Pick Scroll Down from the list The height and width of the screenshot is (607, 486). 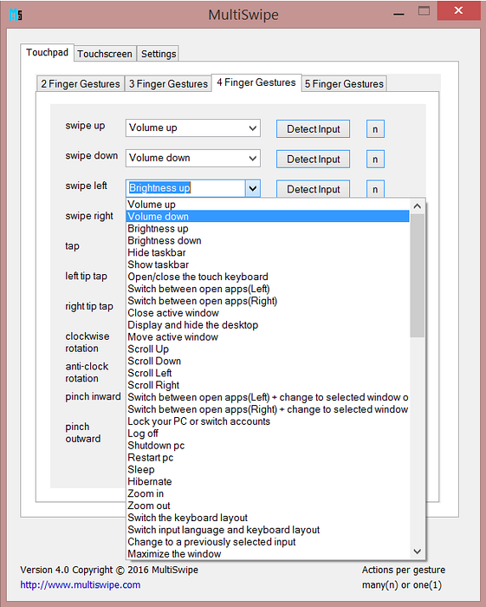(268, 361)
